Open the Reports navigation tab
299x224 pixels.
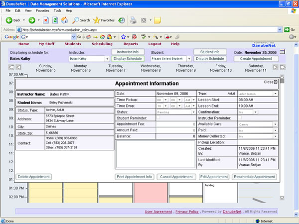[131, 44]
